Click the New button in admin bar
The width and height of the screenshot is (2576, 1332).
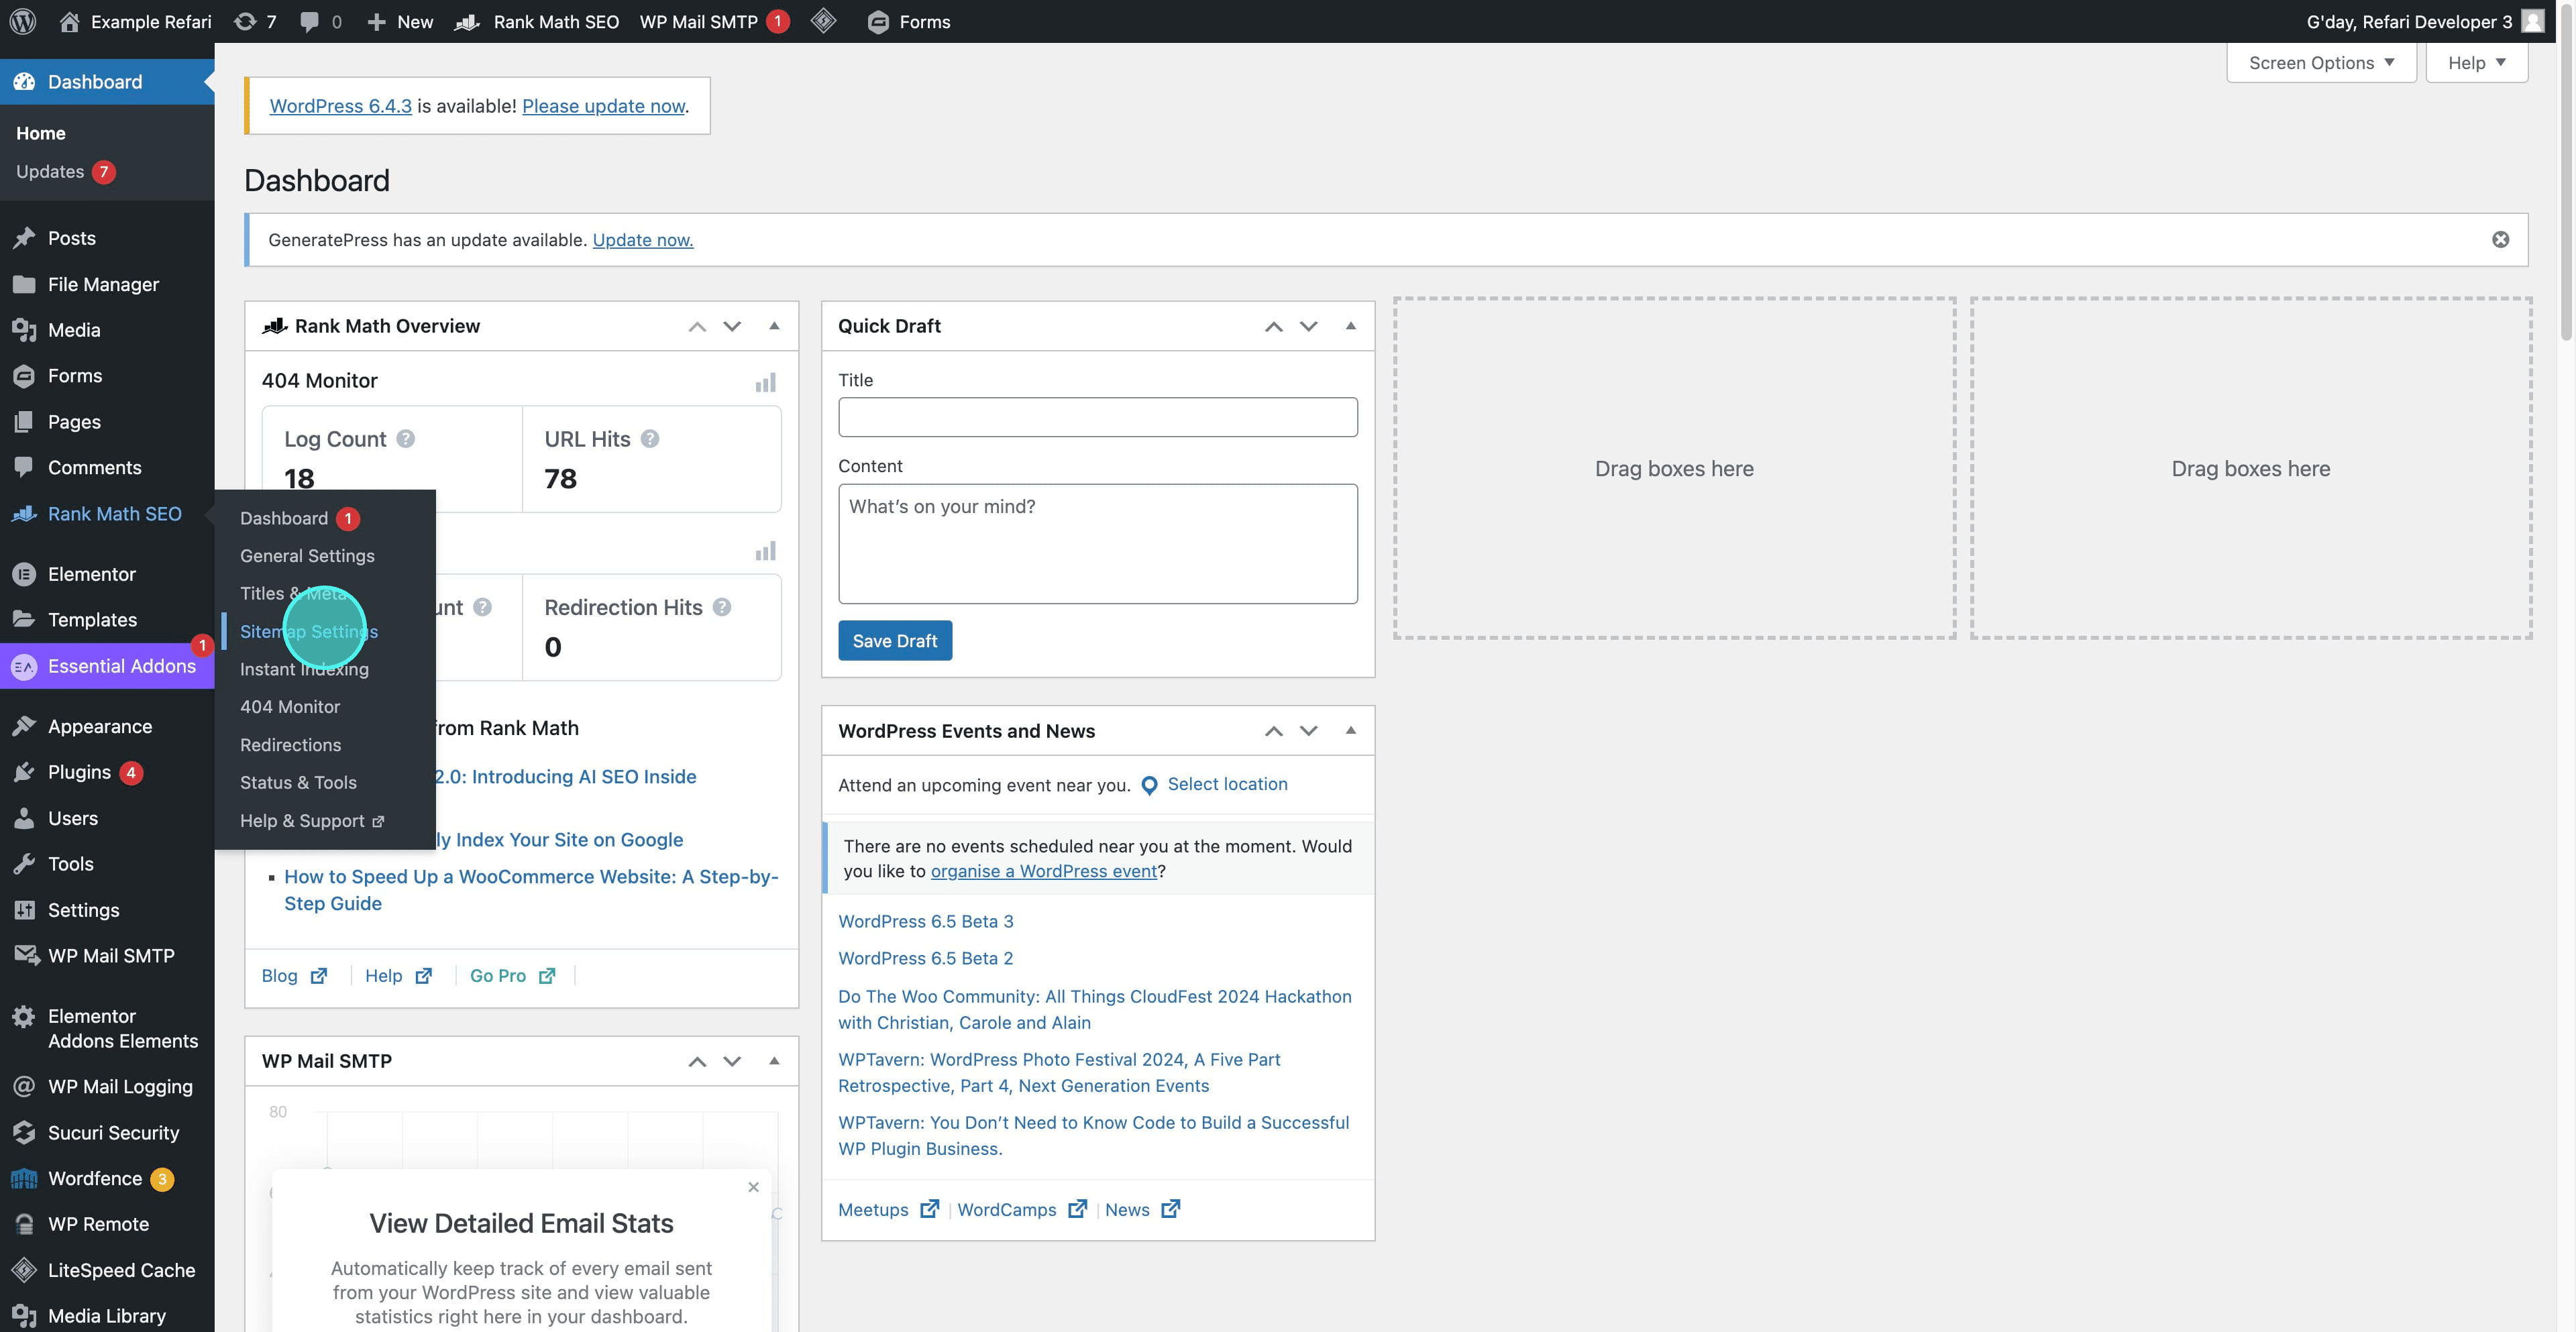(x=400, y=21)
